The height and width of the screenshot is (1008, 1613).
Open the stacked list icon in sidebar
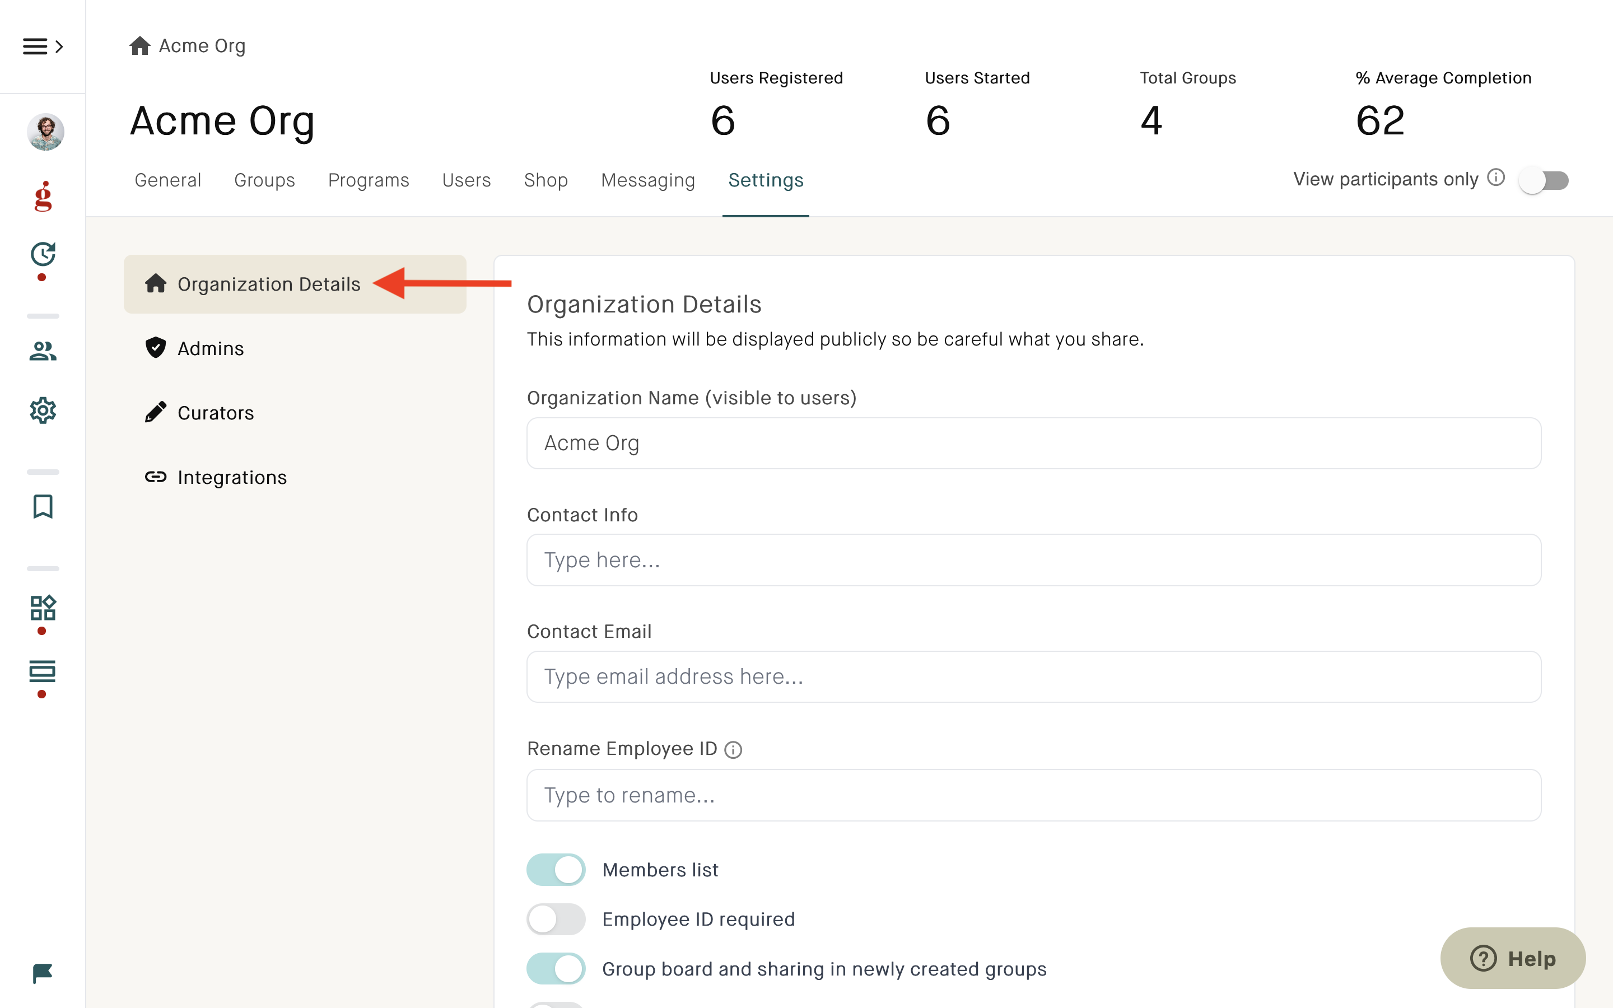click(x=43, y=671)
